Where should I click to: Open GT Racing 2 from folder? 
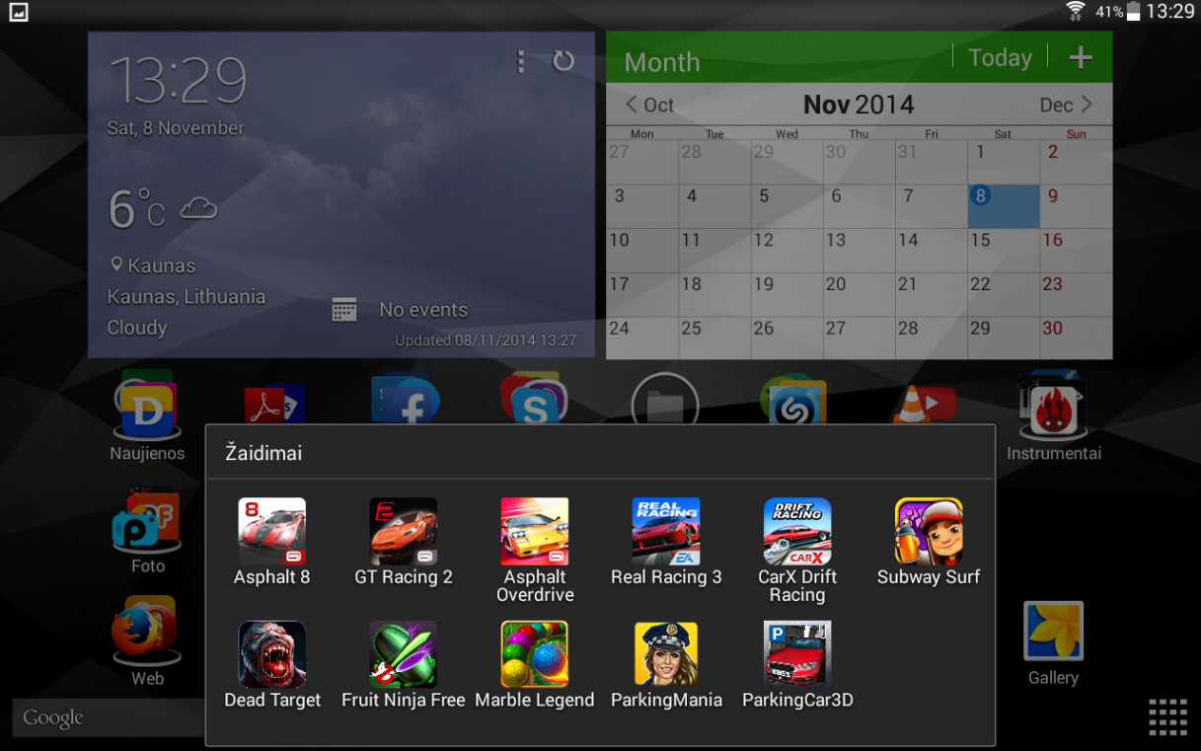(403, 532)
